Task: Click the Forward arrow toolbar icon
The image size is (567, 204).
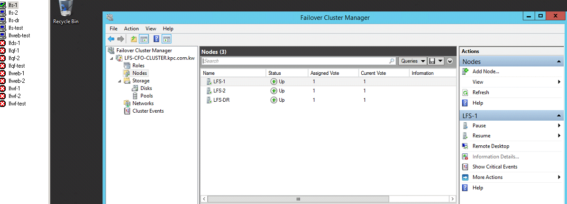Action: pyautogui.click(x=121, y=39)
